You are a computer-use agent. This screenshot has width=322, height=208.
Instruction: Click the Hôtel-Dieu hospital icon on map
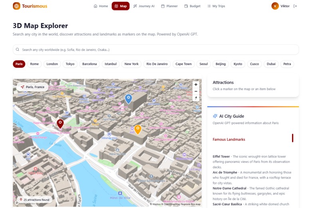coord(36,169)
